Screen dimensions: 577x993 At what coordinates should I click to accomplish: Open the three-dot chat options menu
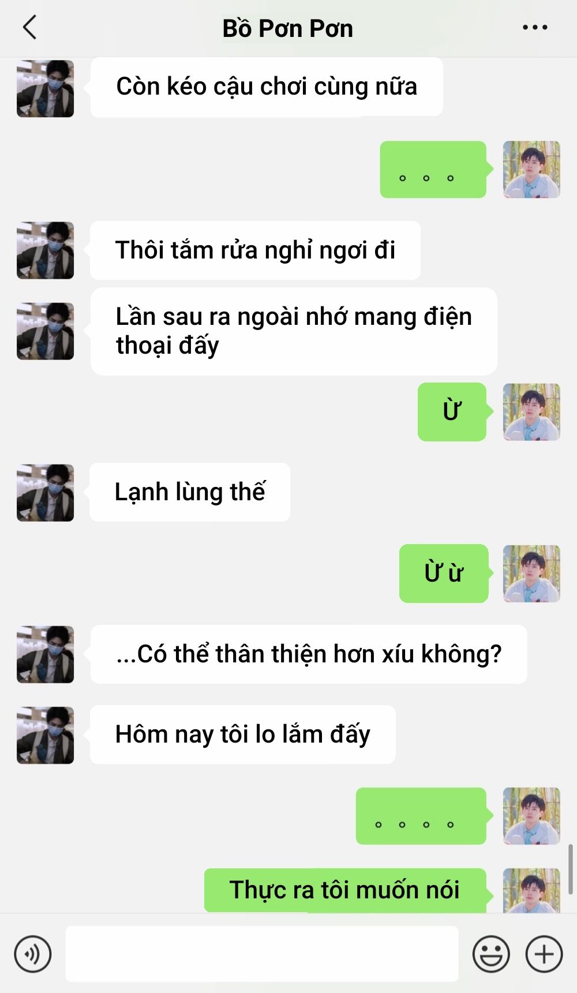535,27
